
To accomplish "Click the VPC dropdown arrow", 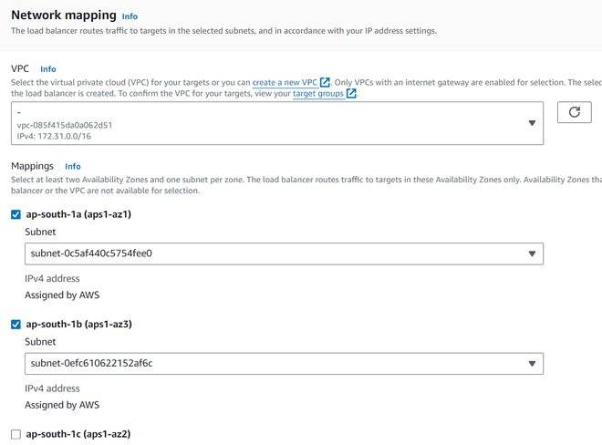I will pos(532,123).
